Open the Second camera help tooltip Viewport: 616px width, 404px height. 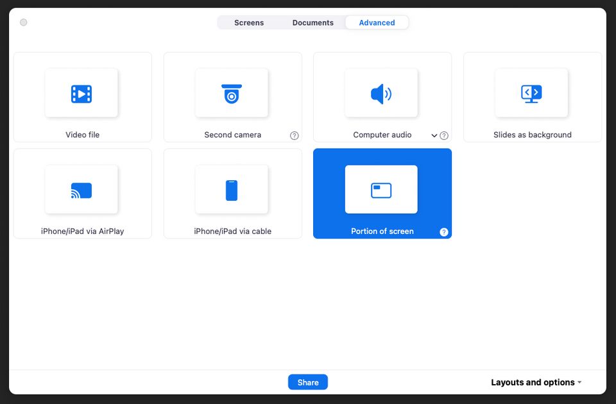[x=295, y=135]
